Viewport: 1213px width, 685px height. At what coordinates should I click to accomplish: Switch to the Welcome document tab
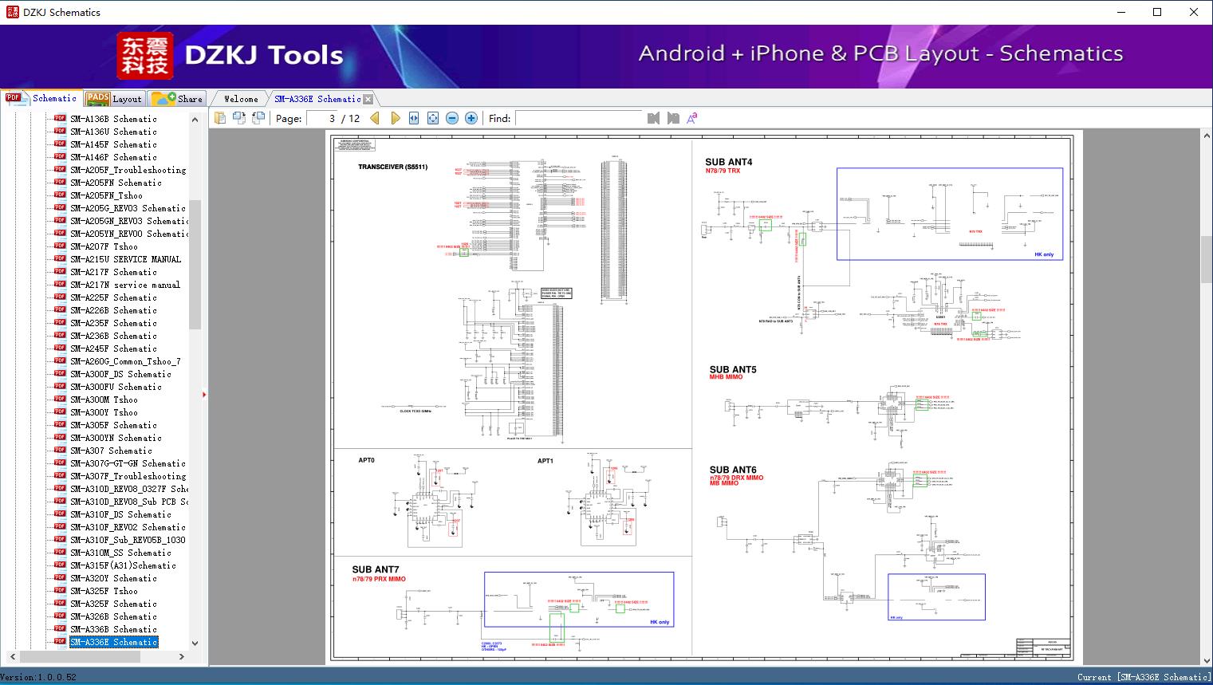[x=241, y=99]
